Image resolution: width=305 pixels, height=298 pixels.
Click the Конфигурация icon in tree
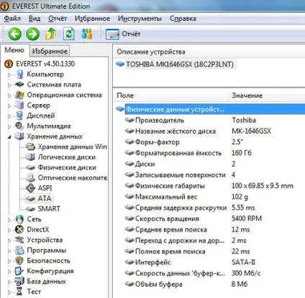click(x=19, y=271)
